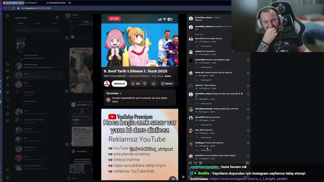Open the Batuhan Köksal conversation row

[37, 103]
